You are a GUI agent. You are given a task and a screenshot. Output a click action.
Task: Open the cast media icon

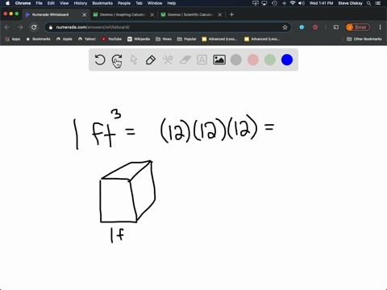pyautogui.click(x=336, y=27)
